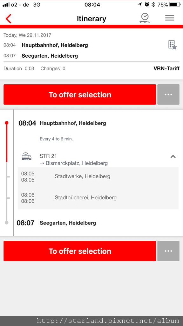Tap the upper To offer selection button
The width and height of the screenshot is (183, 326).
click(80, 94)
